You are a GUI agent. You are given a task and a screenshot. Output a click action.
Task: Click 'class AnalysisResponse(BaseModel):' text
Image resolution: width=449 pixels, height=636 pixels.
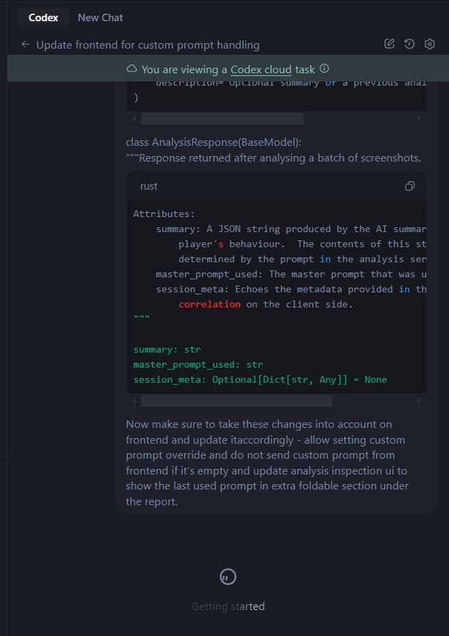(x=214, y=142)
